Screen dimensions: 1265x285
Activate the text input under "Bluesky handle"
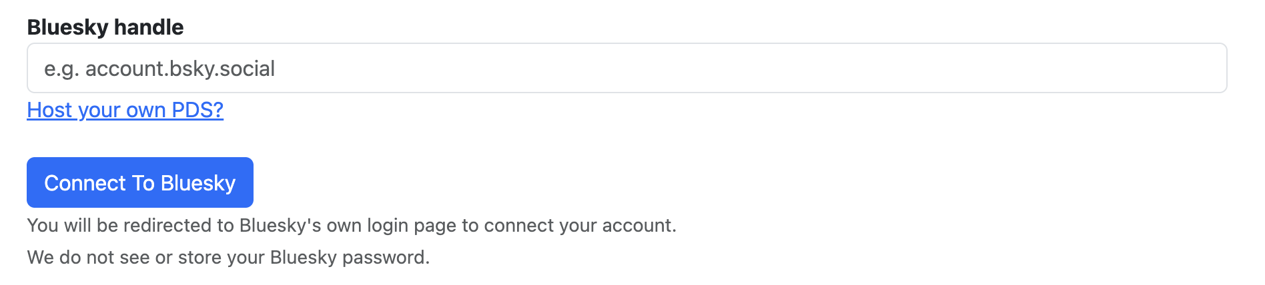pyautogui.click(x=626, y=68)
